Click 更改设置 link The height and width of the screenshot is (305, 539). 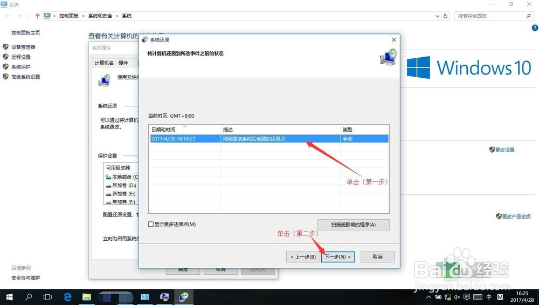505,150
